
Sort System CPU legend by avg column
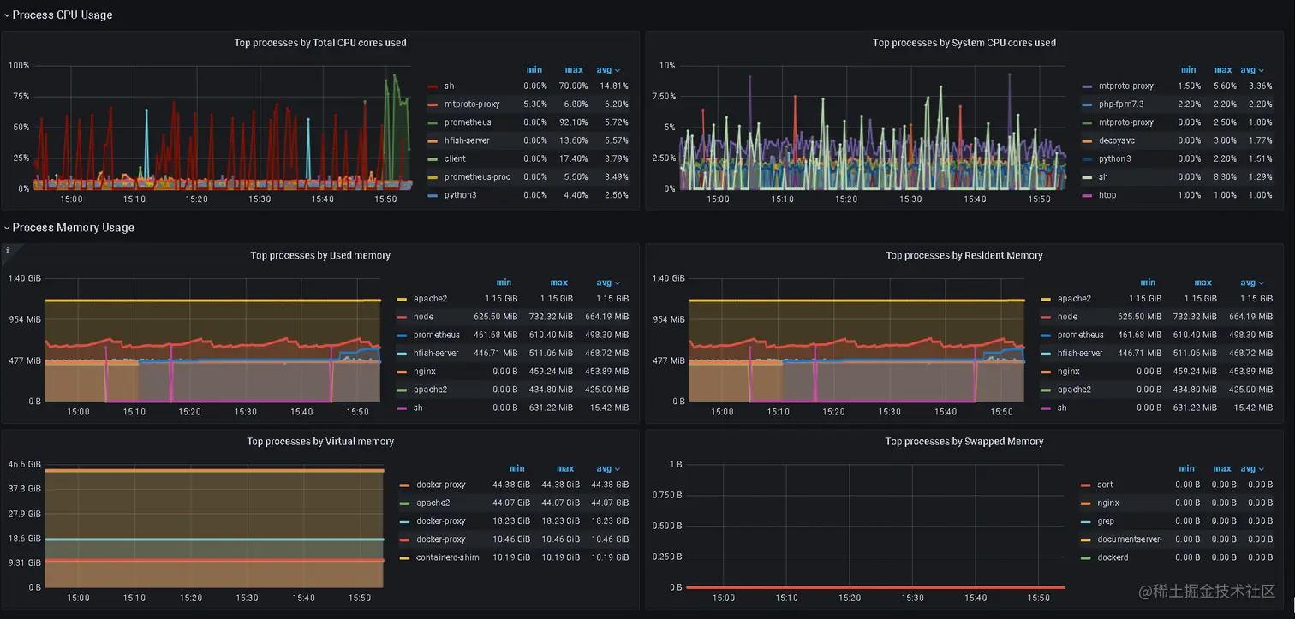point(1252,70)
